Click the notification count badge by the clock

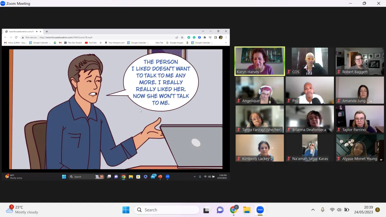point(378,210)
